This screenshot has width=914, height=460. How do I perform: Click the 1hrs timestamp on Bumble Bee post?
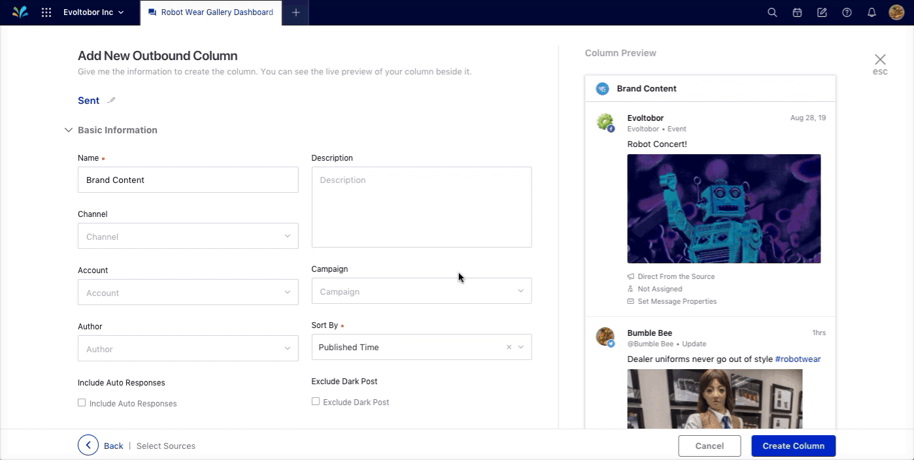819,333
